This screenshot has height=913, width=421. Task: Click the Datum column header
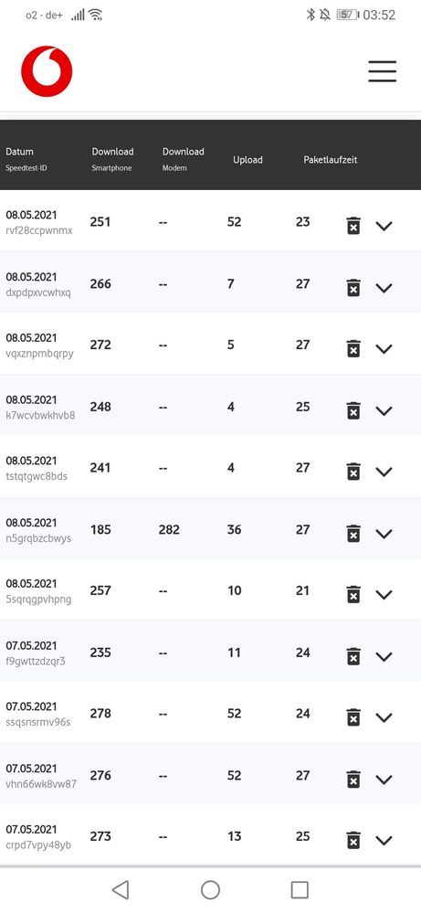(x=20, y=152)
